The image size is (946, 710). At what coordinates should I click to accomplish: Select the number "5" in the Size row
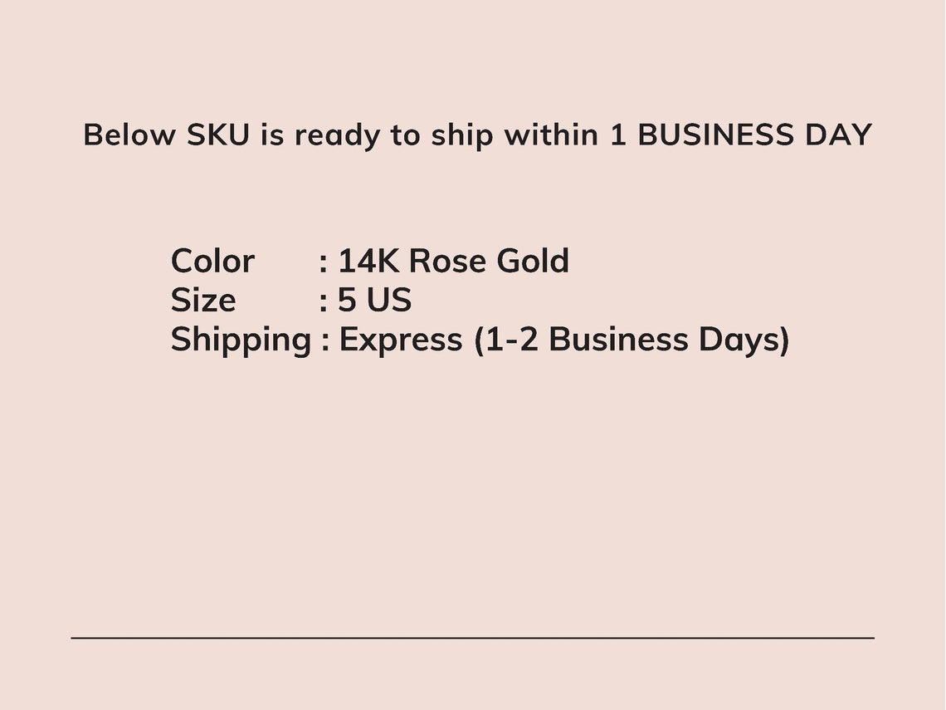tap(347, 300)
